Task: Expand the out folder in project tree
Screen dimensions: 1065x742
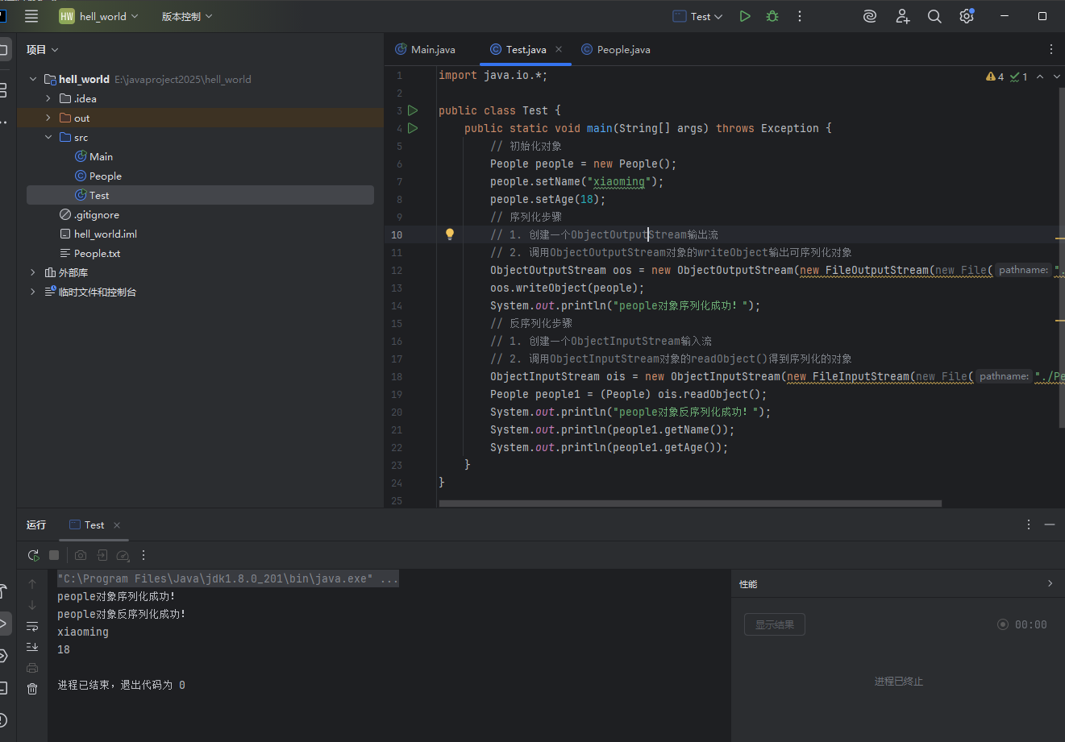Action: click(x=48, y=118)
